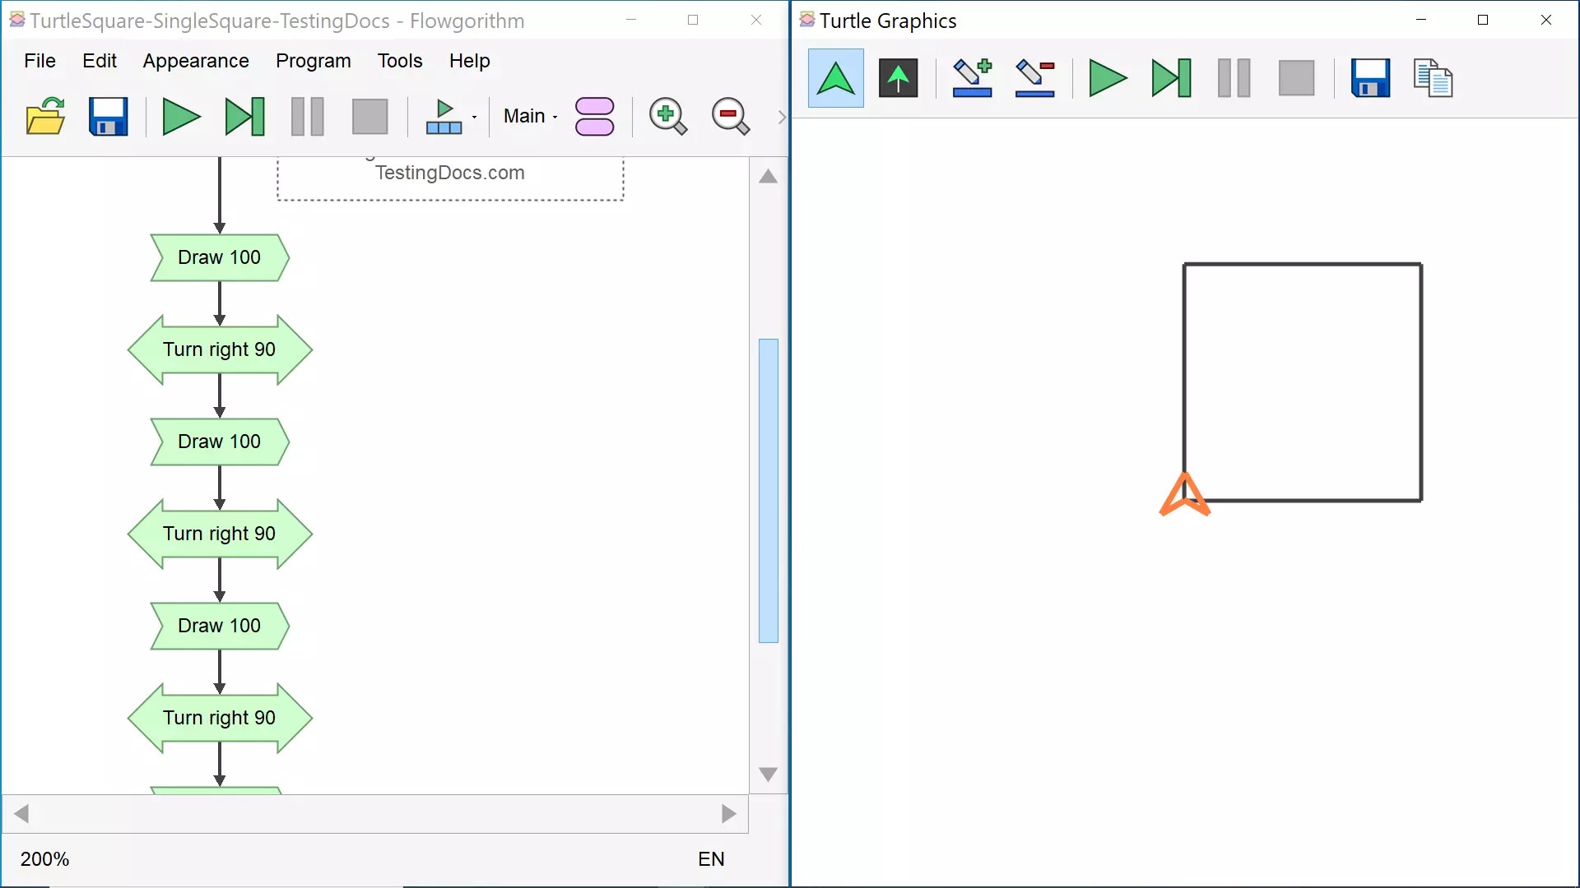This screenshot has height=888, width=1580.
Task: Pause the Flowgorithm program execution
Action: pyautogui.click(x=306, y=116)
